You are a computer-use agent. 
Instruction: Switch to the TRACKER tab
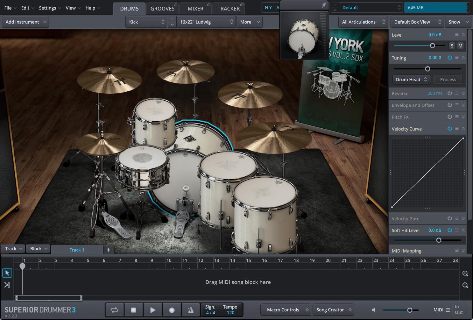pyautogui.click(x=229, y=9)
